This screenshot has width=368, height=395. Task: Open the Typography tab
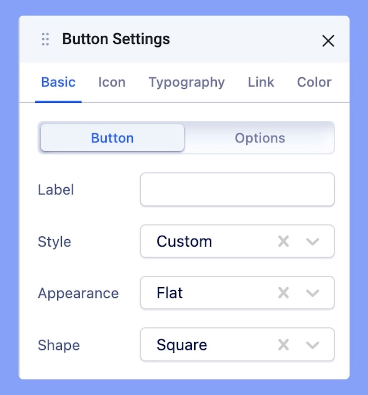pyautogui.click(x=186, y=82)
